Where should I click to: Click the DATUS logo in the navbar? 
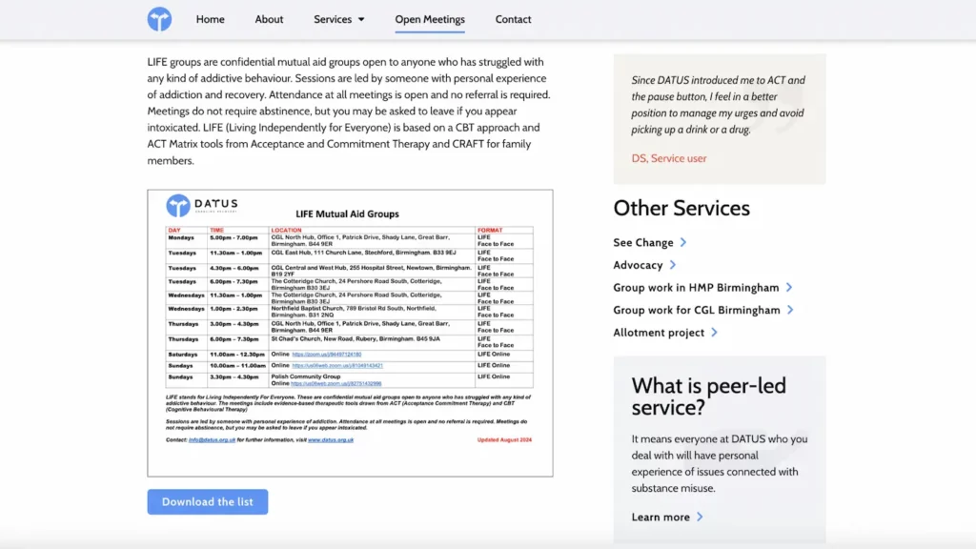pyautogui.click(x=159, y=19)
